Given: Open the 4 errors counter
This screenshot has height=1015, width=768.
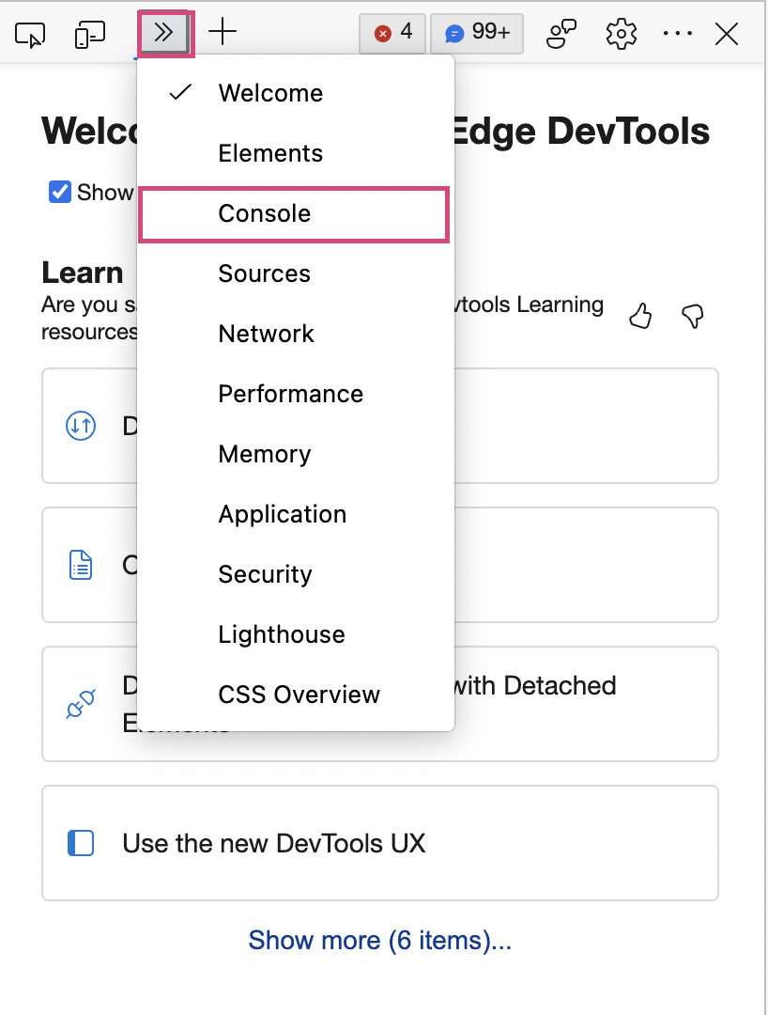Looking at the screenshot, I should pyautogui.click(x=392, y=32).
